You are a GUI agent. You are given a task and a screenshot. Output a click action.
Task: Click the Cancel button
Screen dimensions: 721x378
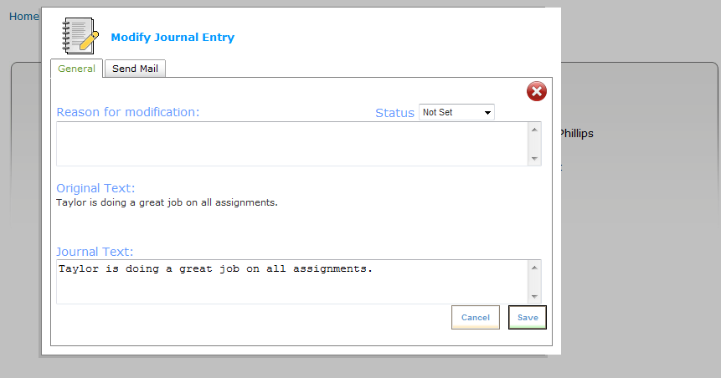click(476, 318)
